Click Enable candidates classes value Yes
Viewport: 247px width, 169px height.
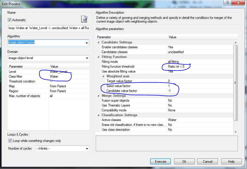coord(200,47)
